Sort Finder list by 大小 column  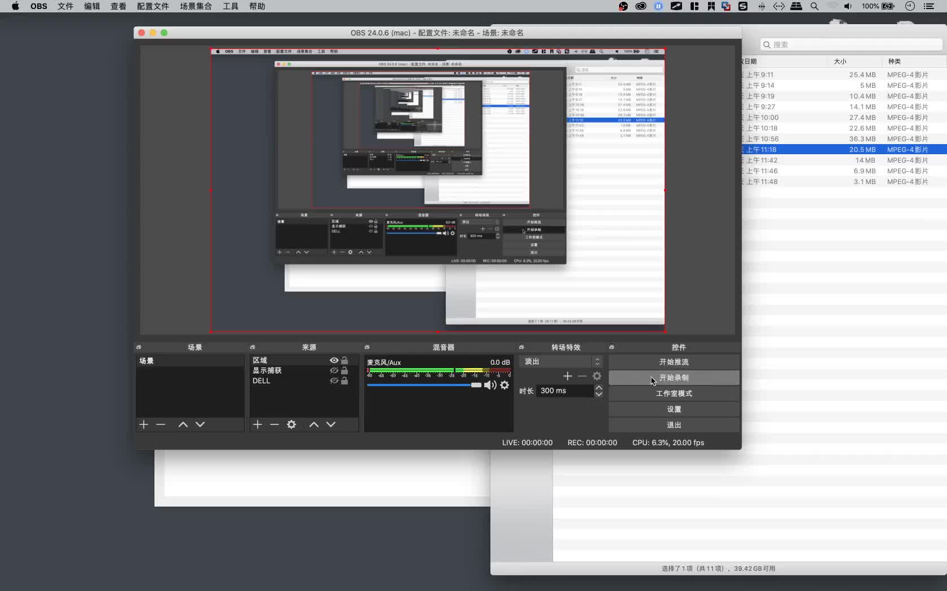click(x=854, y=61)
